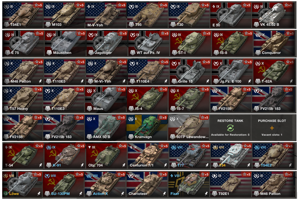Click the x5 star badge on Maus
This screenshot has width=299, height=199.
[x=122, y=89]
